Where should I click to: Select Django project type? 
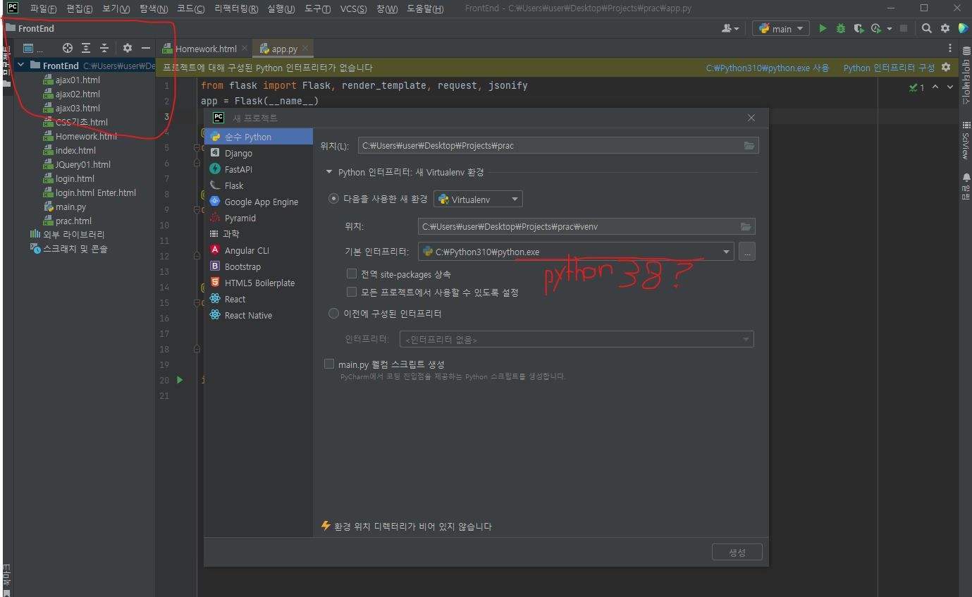[258, 153]
